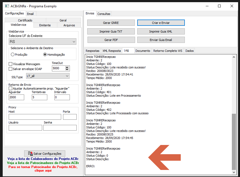
Task: Click 'Recebimento: 28/09/2020 17:54:45' log line
Action: click(x=110, y=138)
